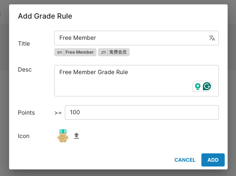The height and width of the screenshot is (176, 236).
Task: Click the Grammarly lightbulb suggestion icon
Action: click(x=198, y=87)
